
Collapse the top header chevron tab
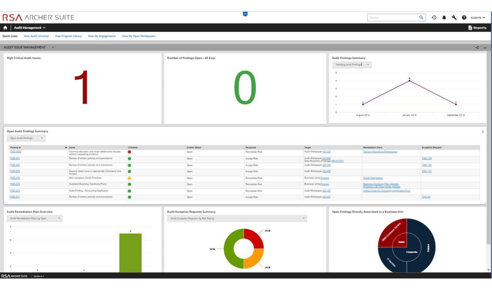tap(245, 14)
